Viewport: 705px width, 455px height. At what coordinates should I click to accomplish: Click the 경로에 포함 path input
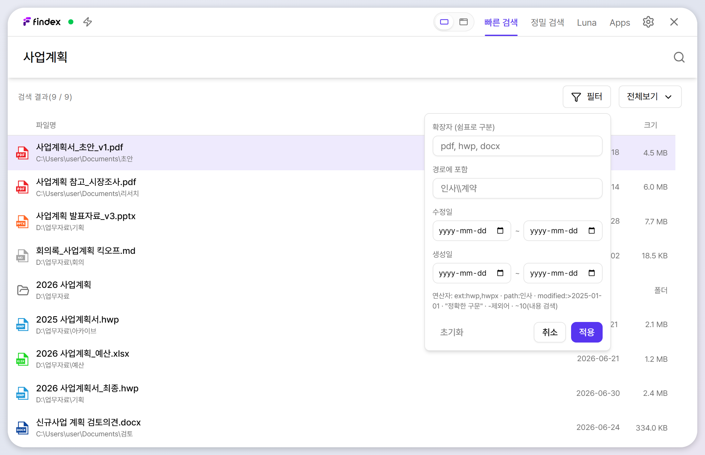point(518,188)
